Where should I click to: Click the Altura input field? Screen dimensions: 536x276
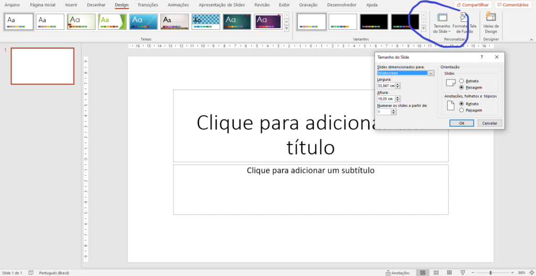(386, 99)
